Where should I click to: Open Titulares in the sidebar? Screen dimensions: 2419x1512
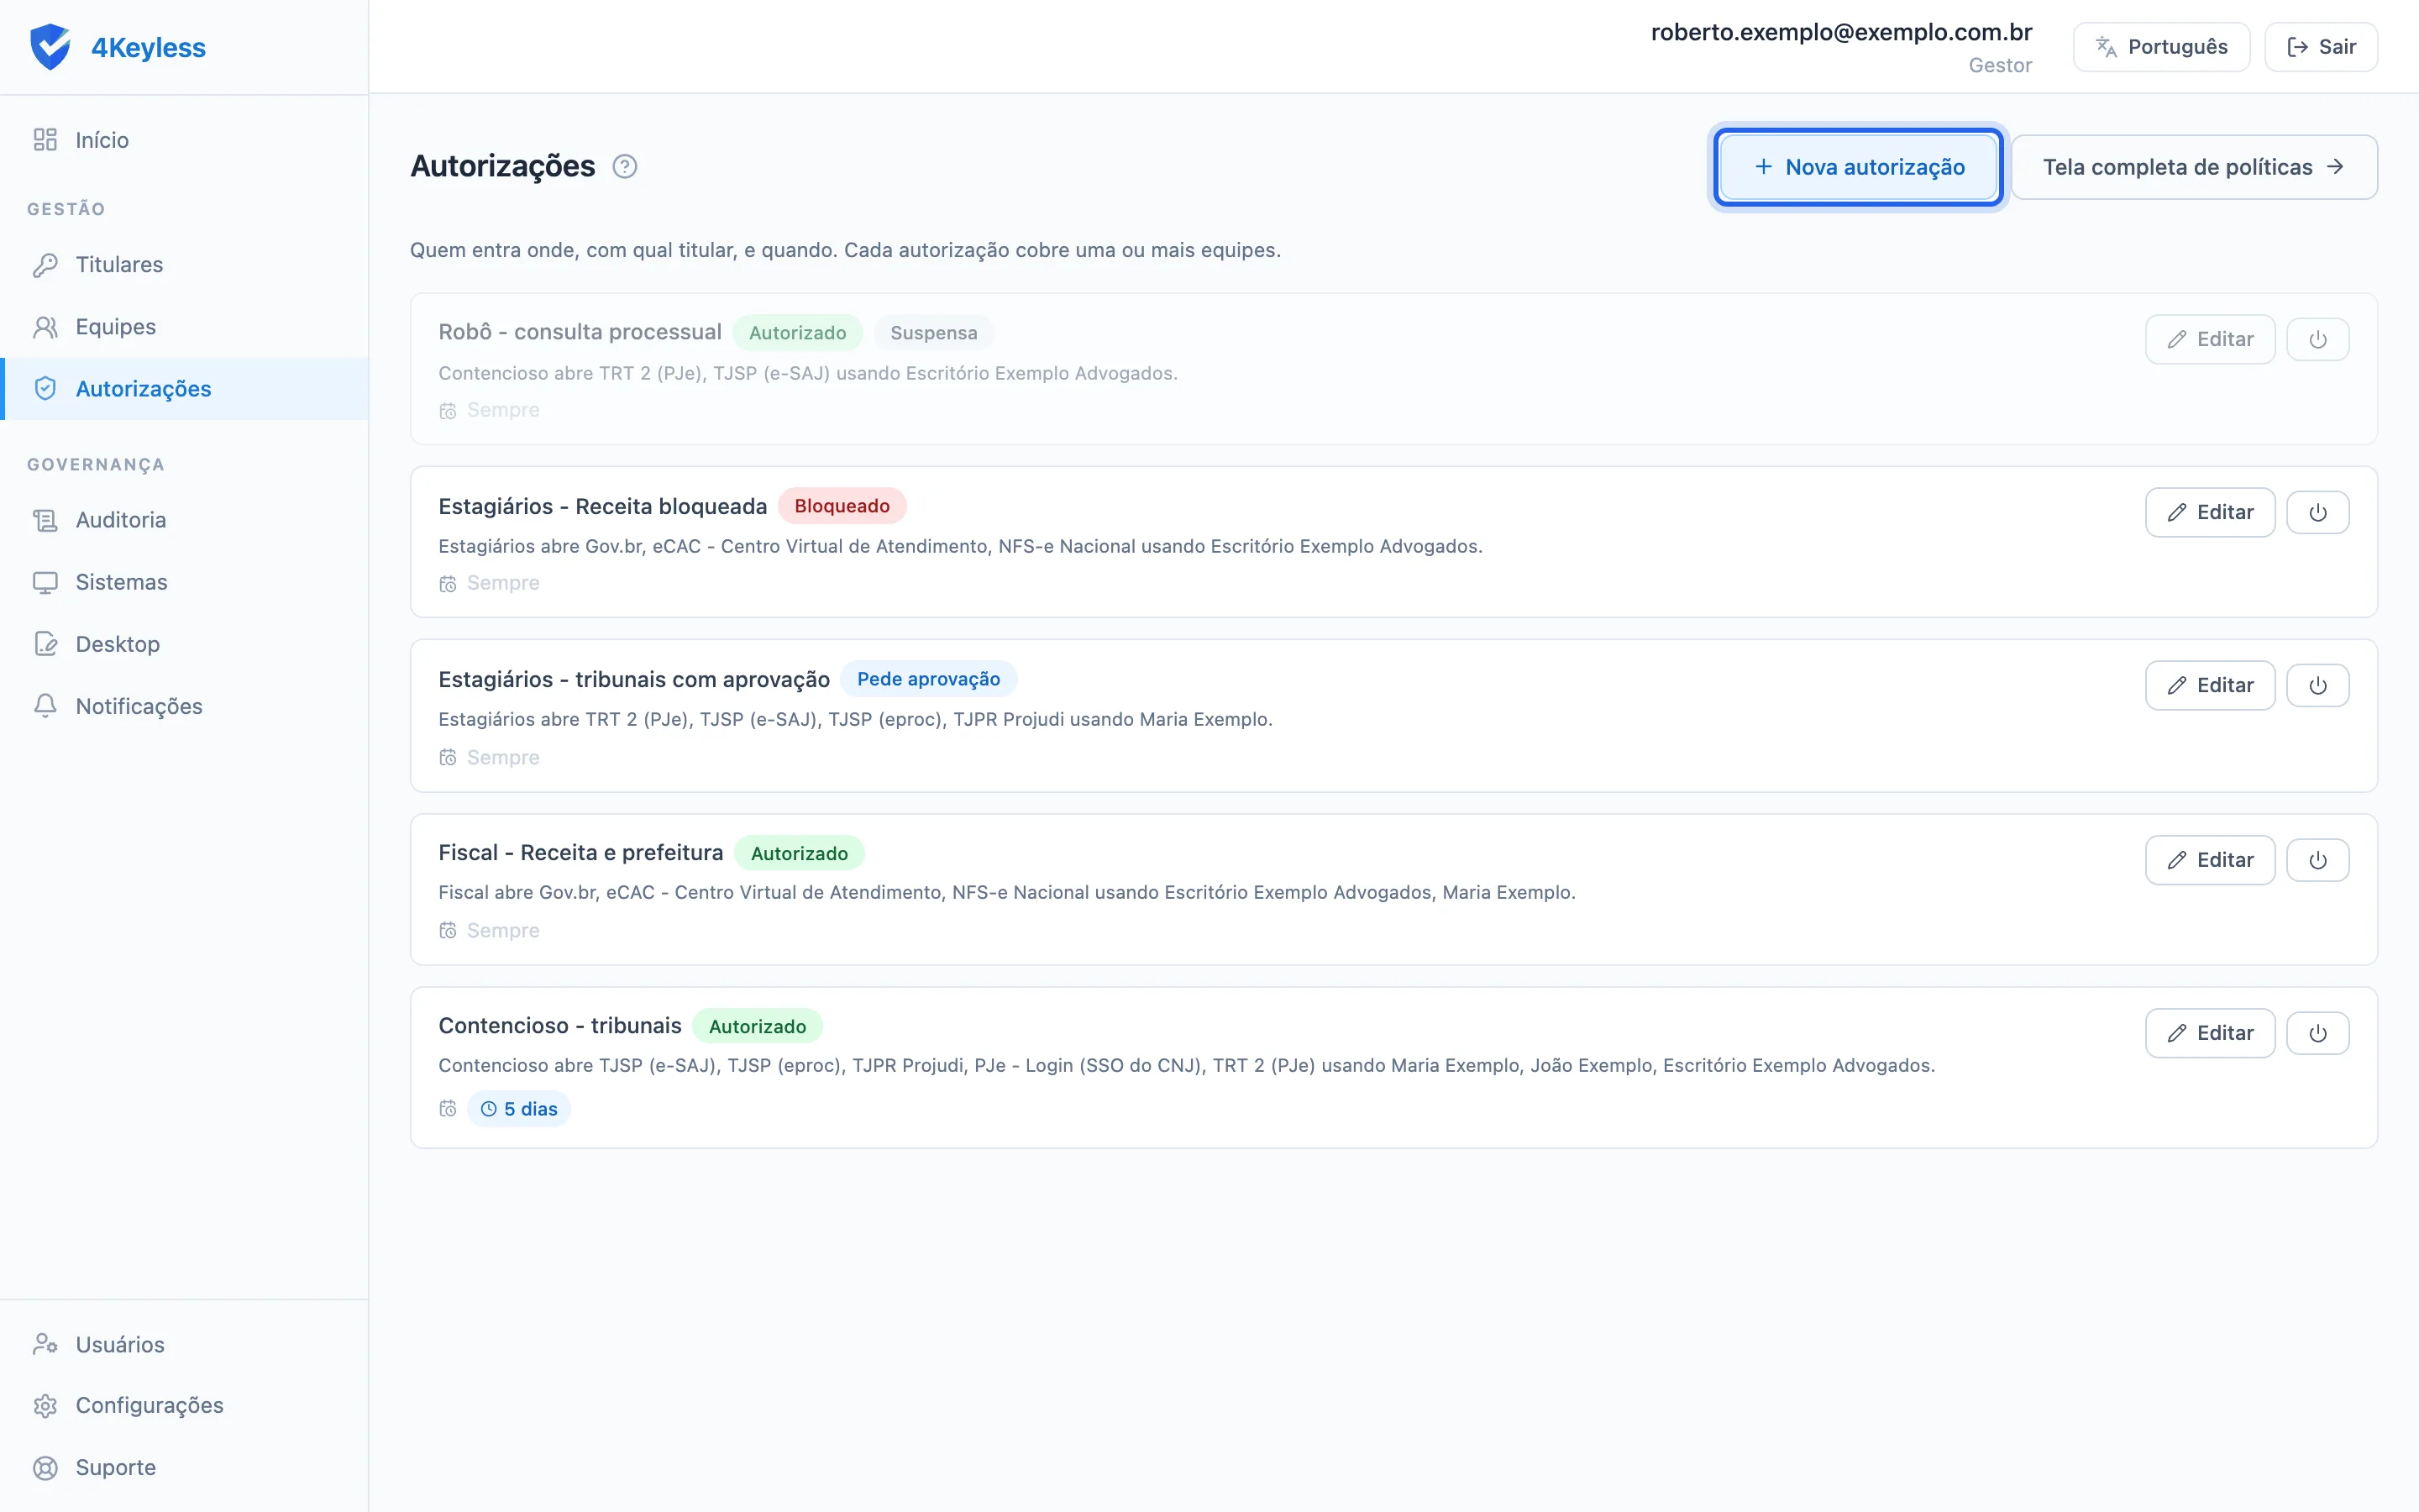(x=184, y=264)
